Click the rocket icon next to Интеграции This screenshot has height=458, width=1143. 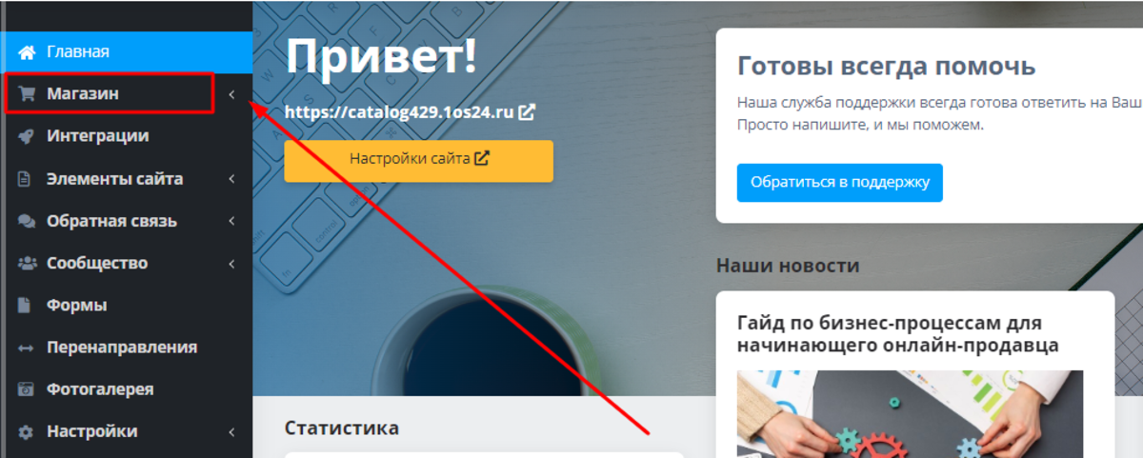tap(27, 136)
